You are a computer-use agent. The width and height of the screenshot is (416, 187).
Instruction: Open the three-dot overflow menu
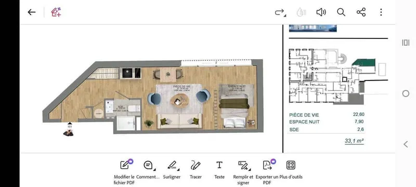(x=381, y=12)
